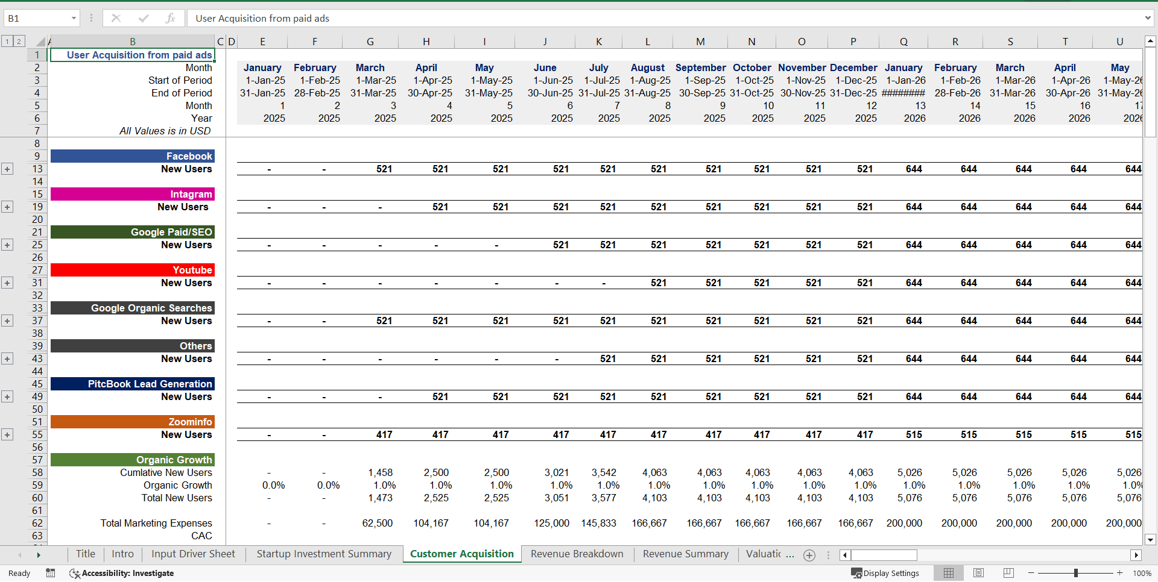
Task: Select row 58 header
Action: 37,472
